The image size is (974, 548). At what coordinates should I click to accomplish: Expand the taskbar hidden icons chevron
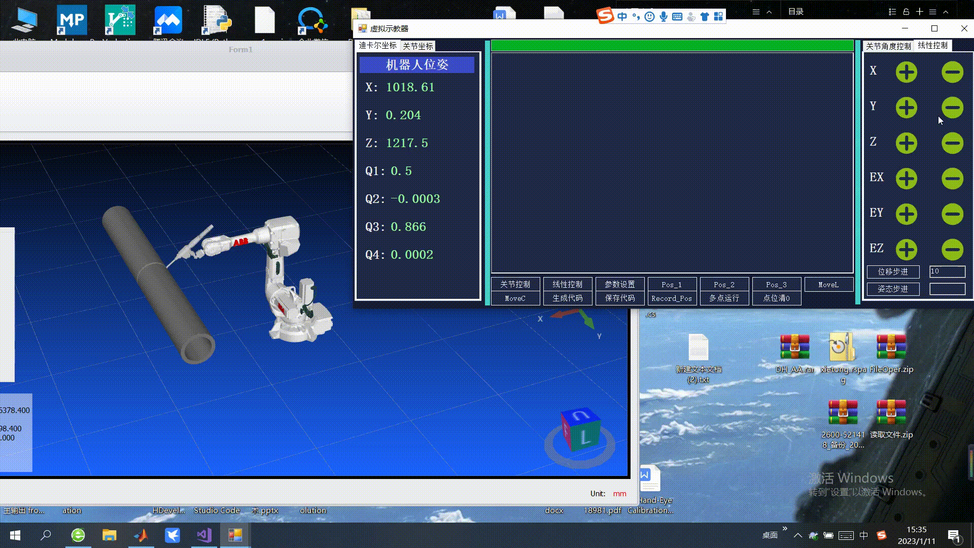click(x=797, y=535)
